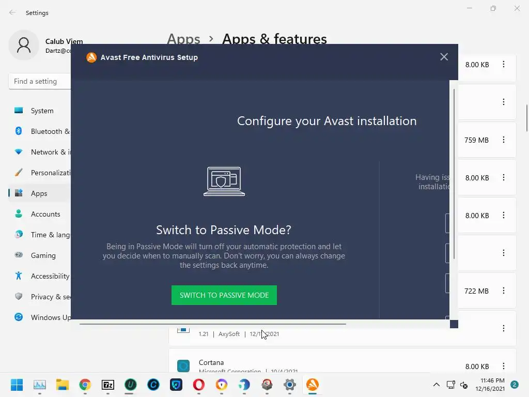Select Apps in the Settings sidebar
The height and width of the screenshot is (397, 529).
[40, 193]
